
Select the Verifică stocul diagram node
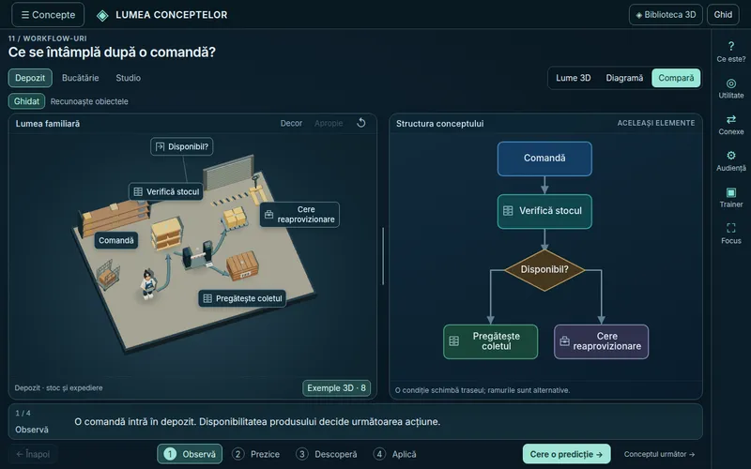point(544,211)
